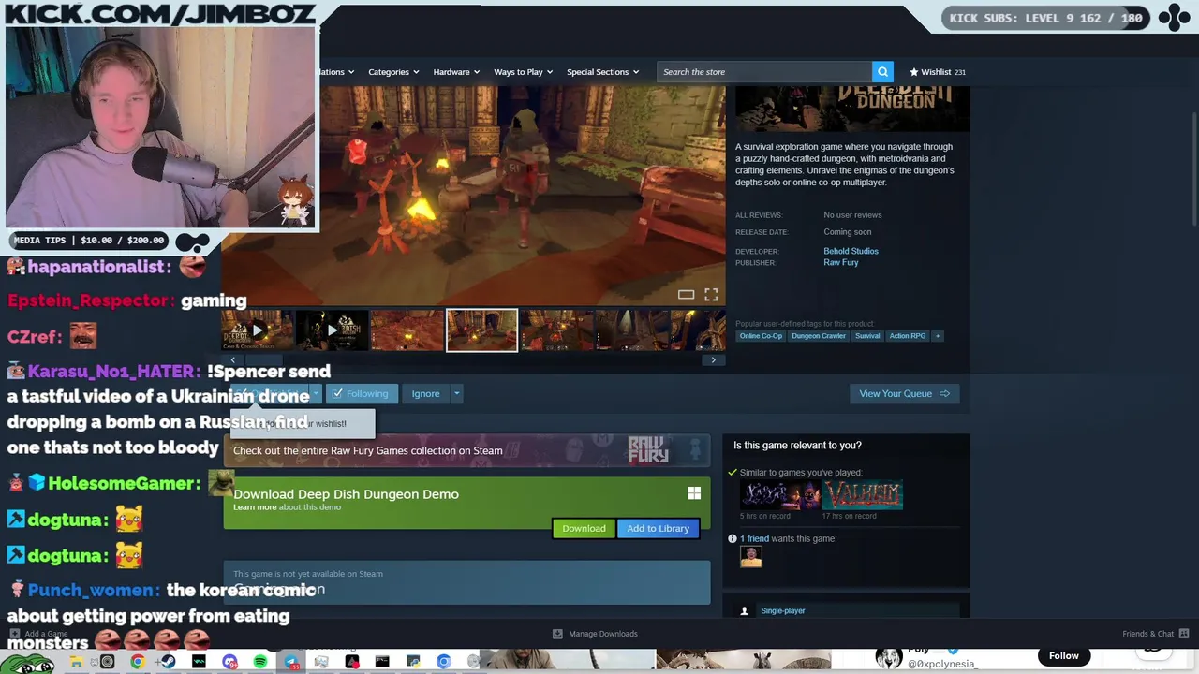This screenshot has width=1199, height=674.
Task: Click the info icon beside 1 friend wants
Action: [733, 539]
